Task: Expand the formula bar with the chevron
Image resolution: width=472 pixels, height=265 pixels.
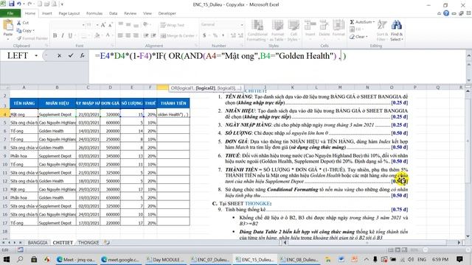Action: coord(469,56)
